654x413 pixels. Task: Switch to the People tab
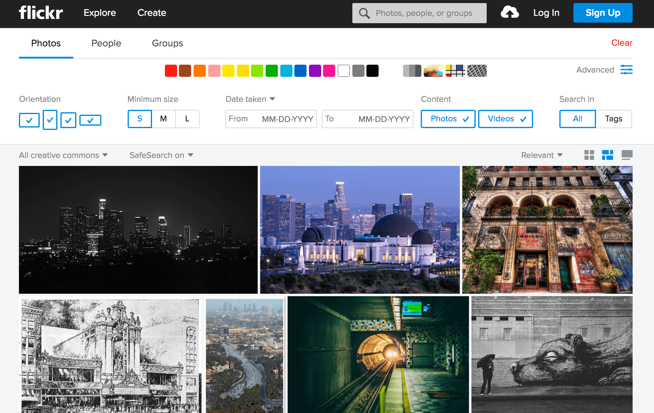(106, 43)
